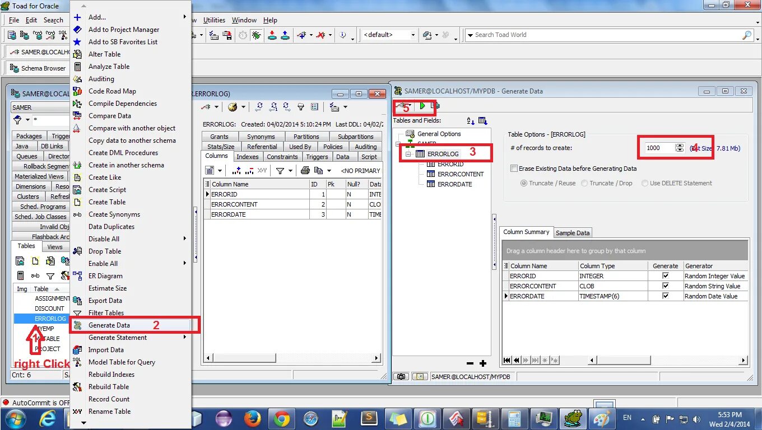Click the new document icon in the Tables toolbar
The image size is (762, 430).
coord(35,261)
